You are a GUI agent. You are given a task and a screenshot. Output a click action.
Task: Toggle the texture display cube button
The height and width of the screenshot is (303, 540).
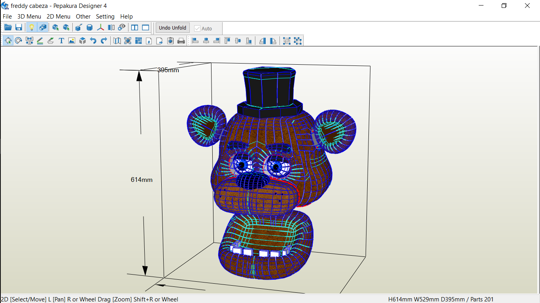point(43,28)
